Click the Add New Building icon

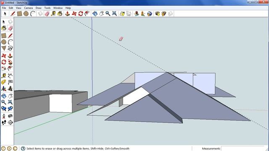click(x=137, y=14)
